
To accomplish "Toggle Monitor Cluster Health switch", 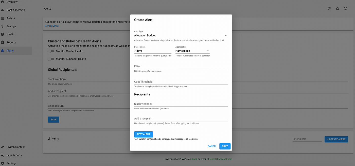I will pyautogui.click(x=51, y=51).
